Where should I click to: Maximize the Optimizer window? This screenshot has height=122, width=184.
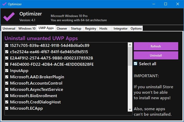click(166, 4)
